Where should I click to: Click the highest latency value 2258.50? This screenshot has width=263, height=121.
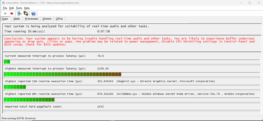103,69
